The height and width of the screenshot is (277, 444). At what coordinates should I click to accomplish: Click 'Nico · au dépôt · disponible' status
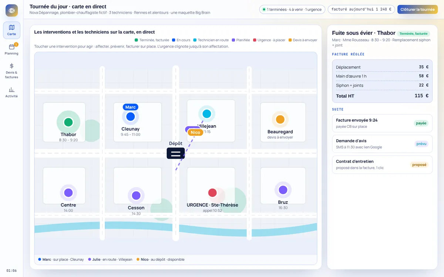pyautogui.click(x=160, y=260)
